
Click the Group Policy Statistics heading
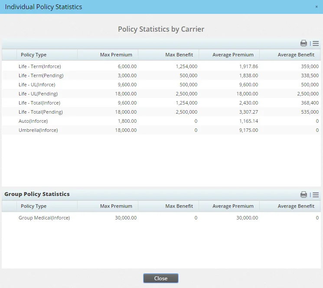[x=37, y=194]
